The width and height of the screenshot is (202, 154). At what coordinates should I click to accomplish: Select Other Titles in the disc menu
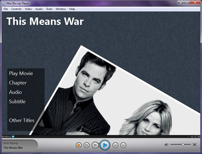pos(22,120)
